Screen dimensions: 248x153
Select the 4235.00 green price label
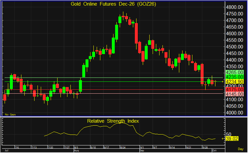pos(234,77)
